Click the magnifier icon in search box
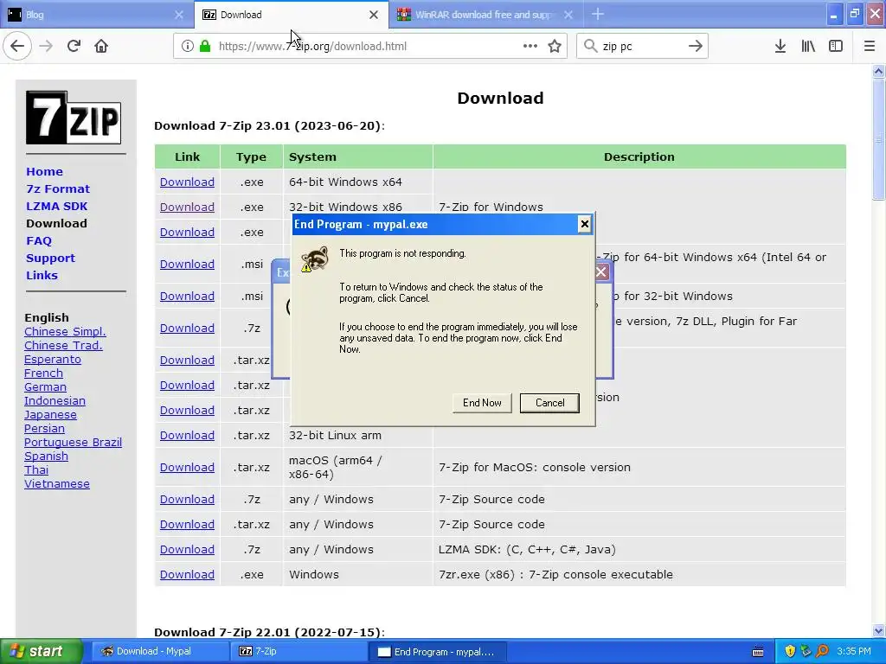This screenshot has height=664, width=886. click(590, 46)
